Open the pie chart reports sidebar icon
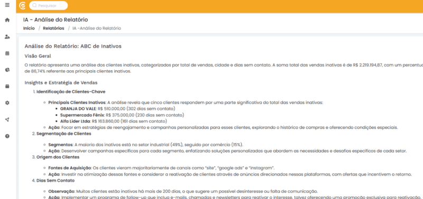The height and width of the screenshot is (199, 423). (x=7, y=70)
